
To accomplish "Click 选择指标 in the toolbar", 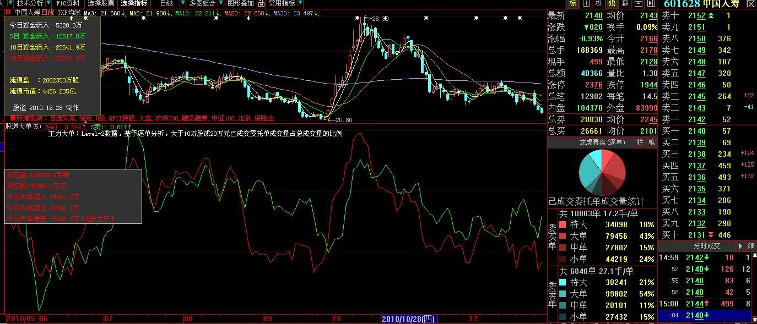I will click(134, 3).
